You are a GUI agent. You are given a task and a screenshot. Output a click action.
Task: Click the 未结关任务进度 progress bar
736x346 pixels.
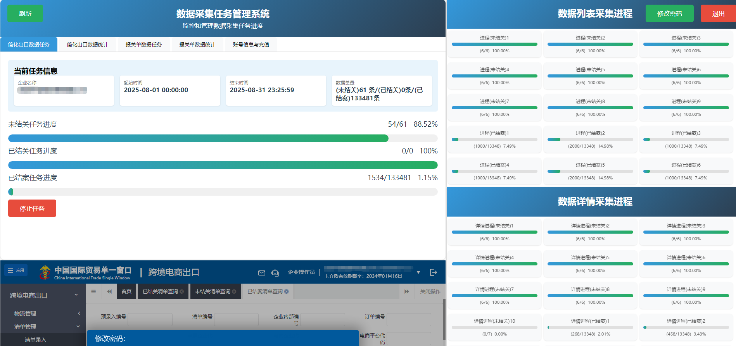223,138
